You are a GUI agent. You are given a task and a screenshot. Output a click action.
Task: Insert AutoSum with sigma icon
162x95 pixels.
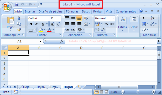point(144,18)
